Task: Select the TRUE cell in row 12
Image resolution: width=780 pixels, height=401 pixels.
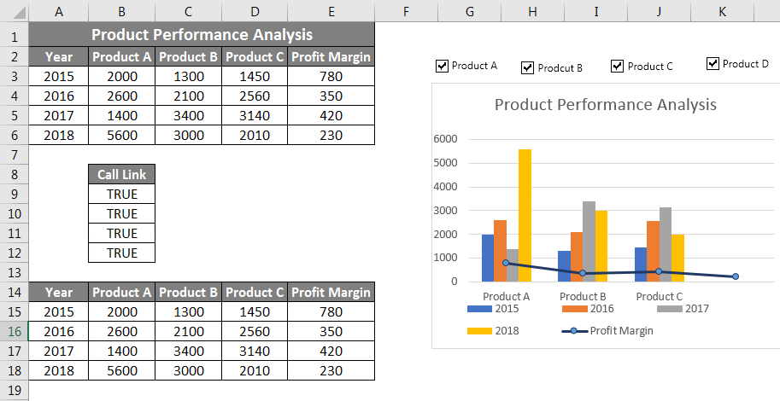Action: point(122,253)
